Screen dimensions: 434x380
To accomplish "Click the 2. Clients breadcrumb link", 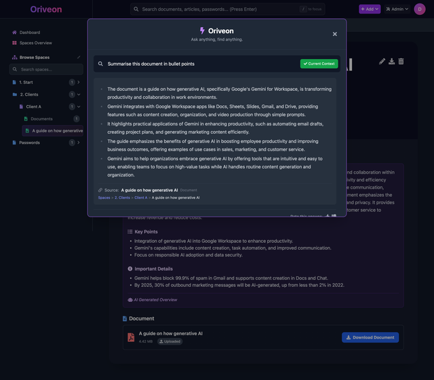I will click(122, 197).
